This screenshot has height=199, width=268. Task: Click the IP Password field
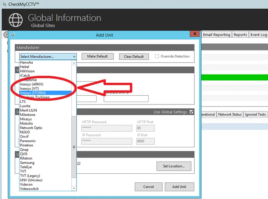click(x=107, y=141)
